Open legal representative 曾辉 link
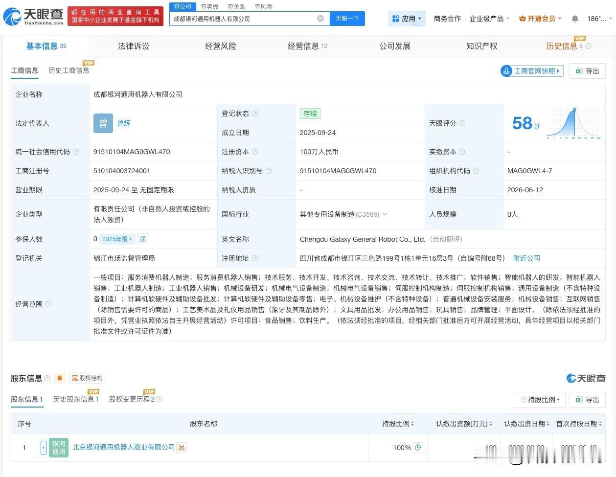Image resolution: width=616 pixels, height=477 pixels. (124, 123)
